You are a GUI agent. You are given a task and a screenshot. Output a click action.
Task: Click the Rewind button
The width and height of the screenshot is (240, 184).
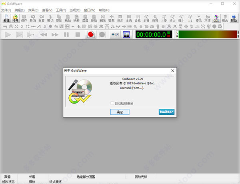44,34
